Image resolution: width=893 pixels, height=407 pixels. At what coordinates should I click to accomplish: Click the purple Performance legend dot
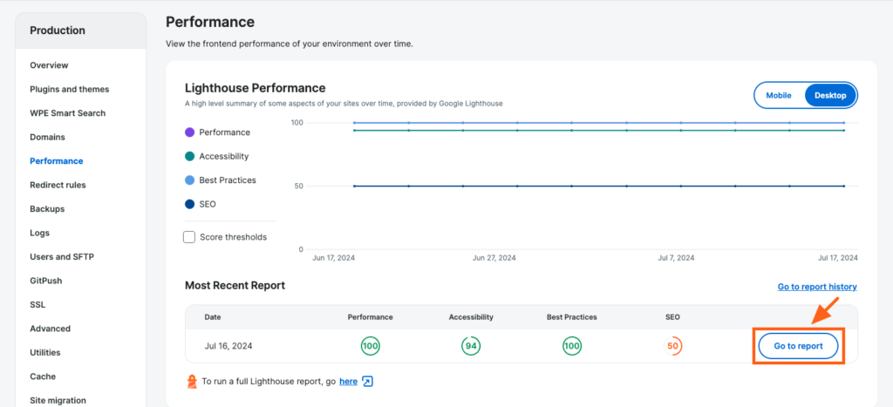point(189,132)
